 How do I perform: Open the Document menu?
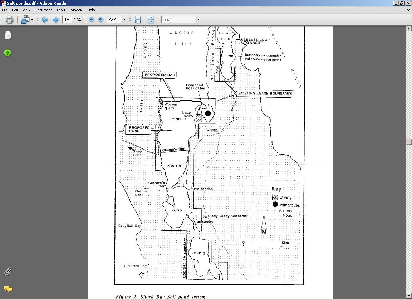pyautogui.click(x=43, y=10)
